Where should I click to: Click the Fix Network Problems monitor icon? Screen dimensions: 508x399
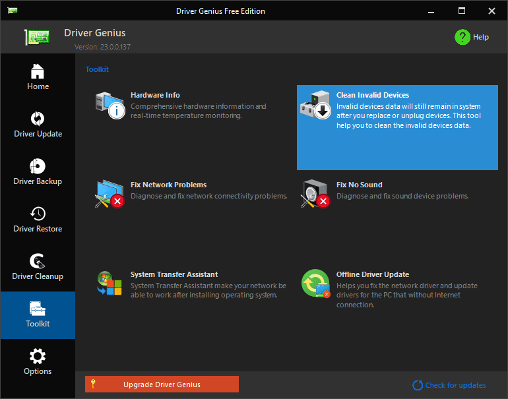click(x=110, y=195)
